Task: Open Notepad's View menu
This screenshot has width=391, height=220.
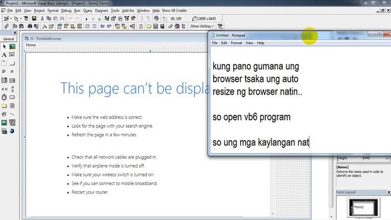Action: 249,43
